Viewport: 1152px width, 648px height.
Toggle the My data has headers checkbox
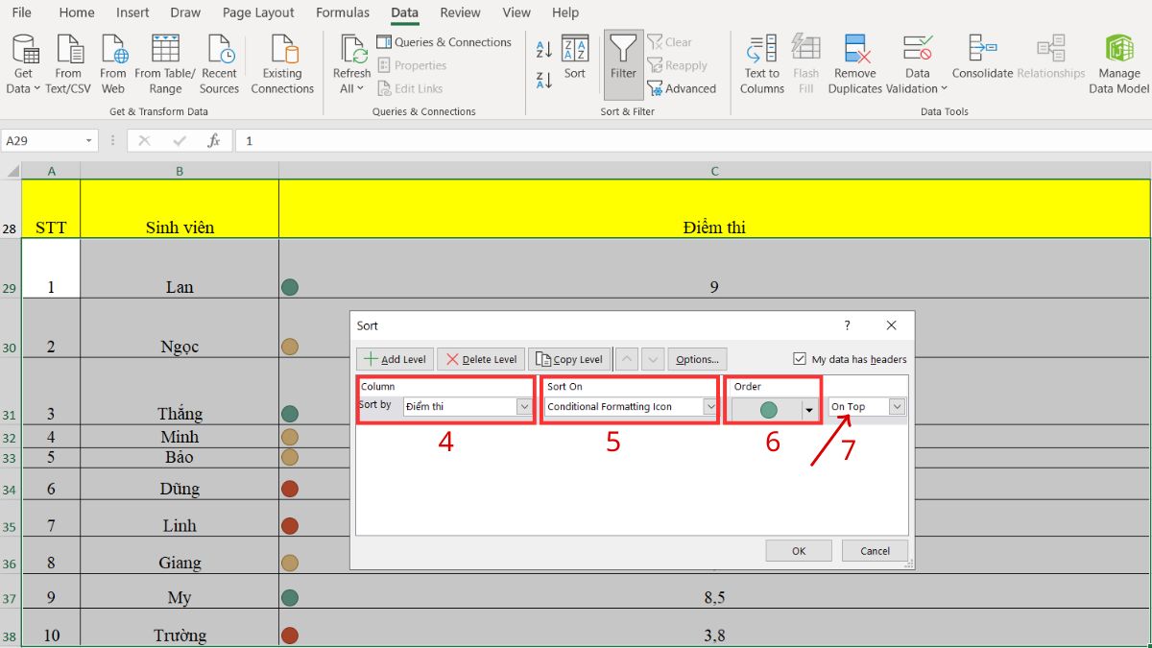click(x=801, y=358)
